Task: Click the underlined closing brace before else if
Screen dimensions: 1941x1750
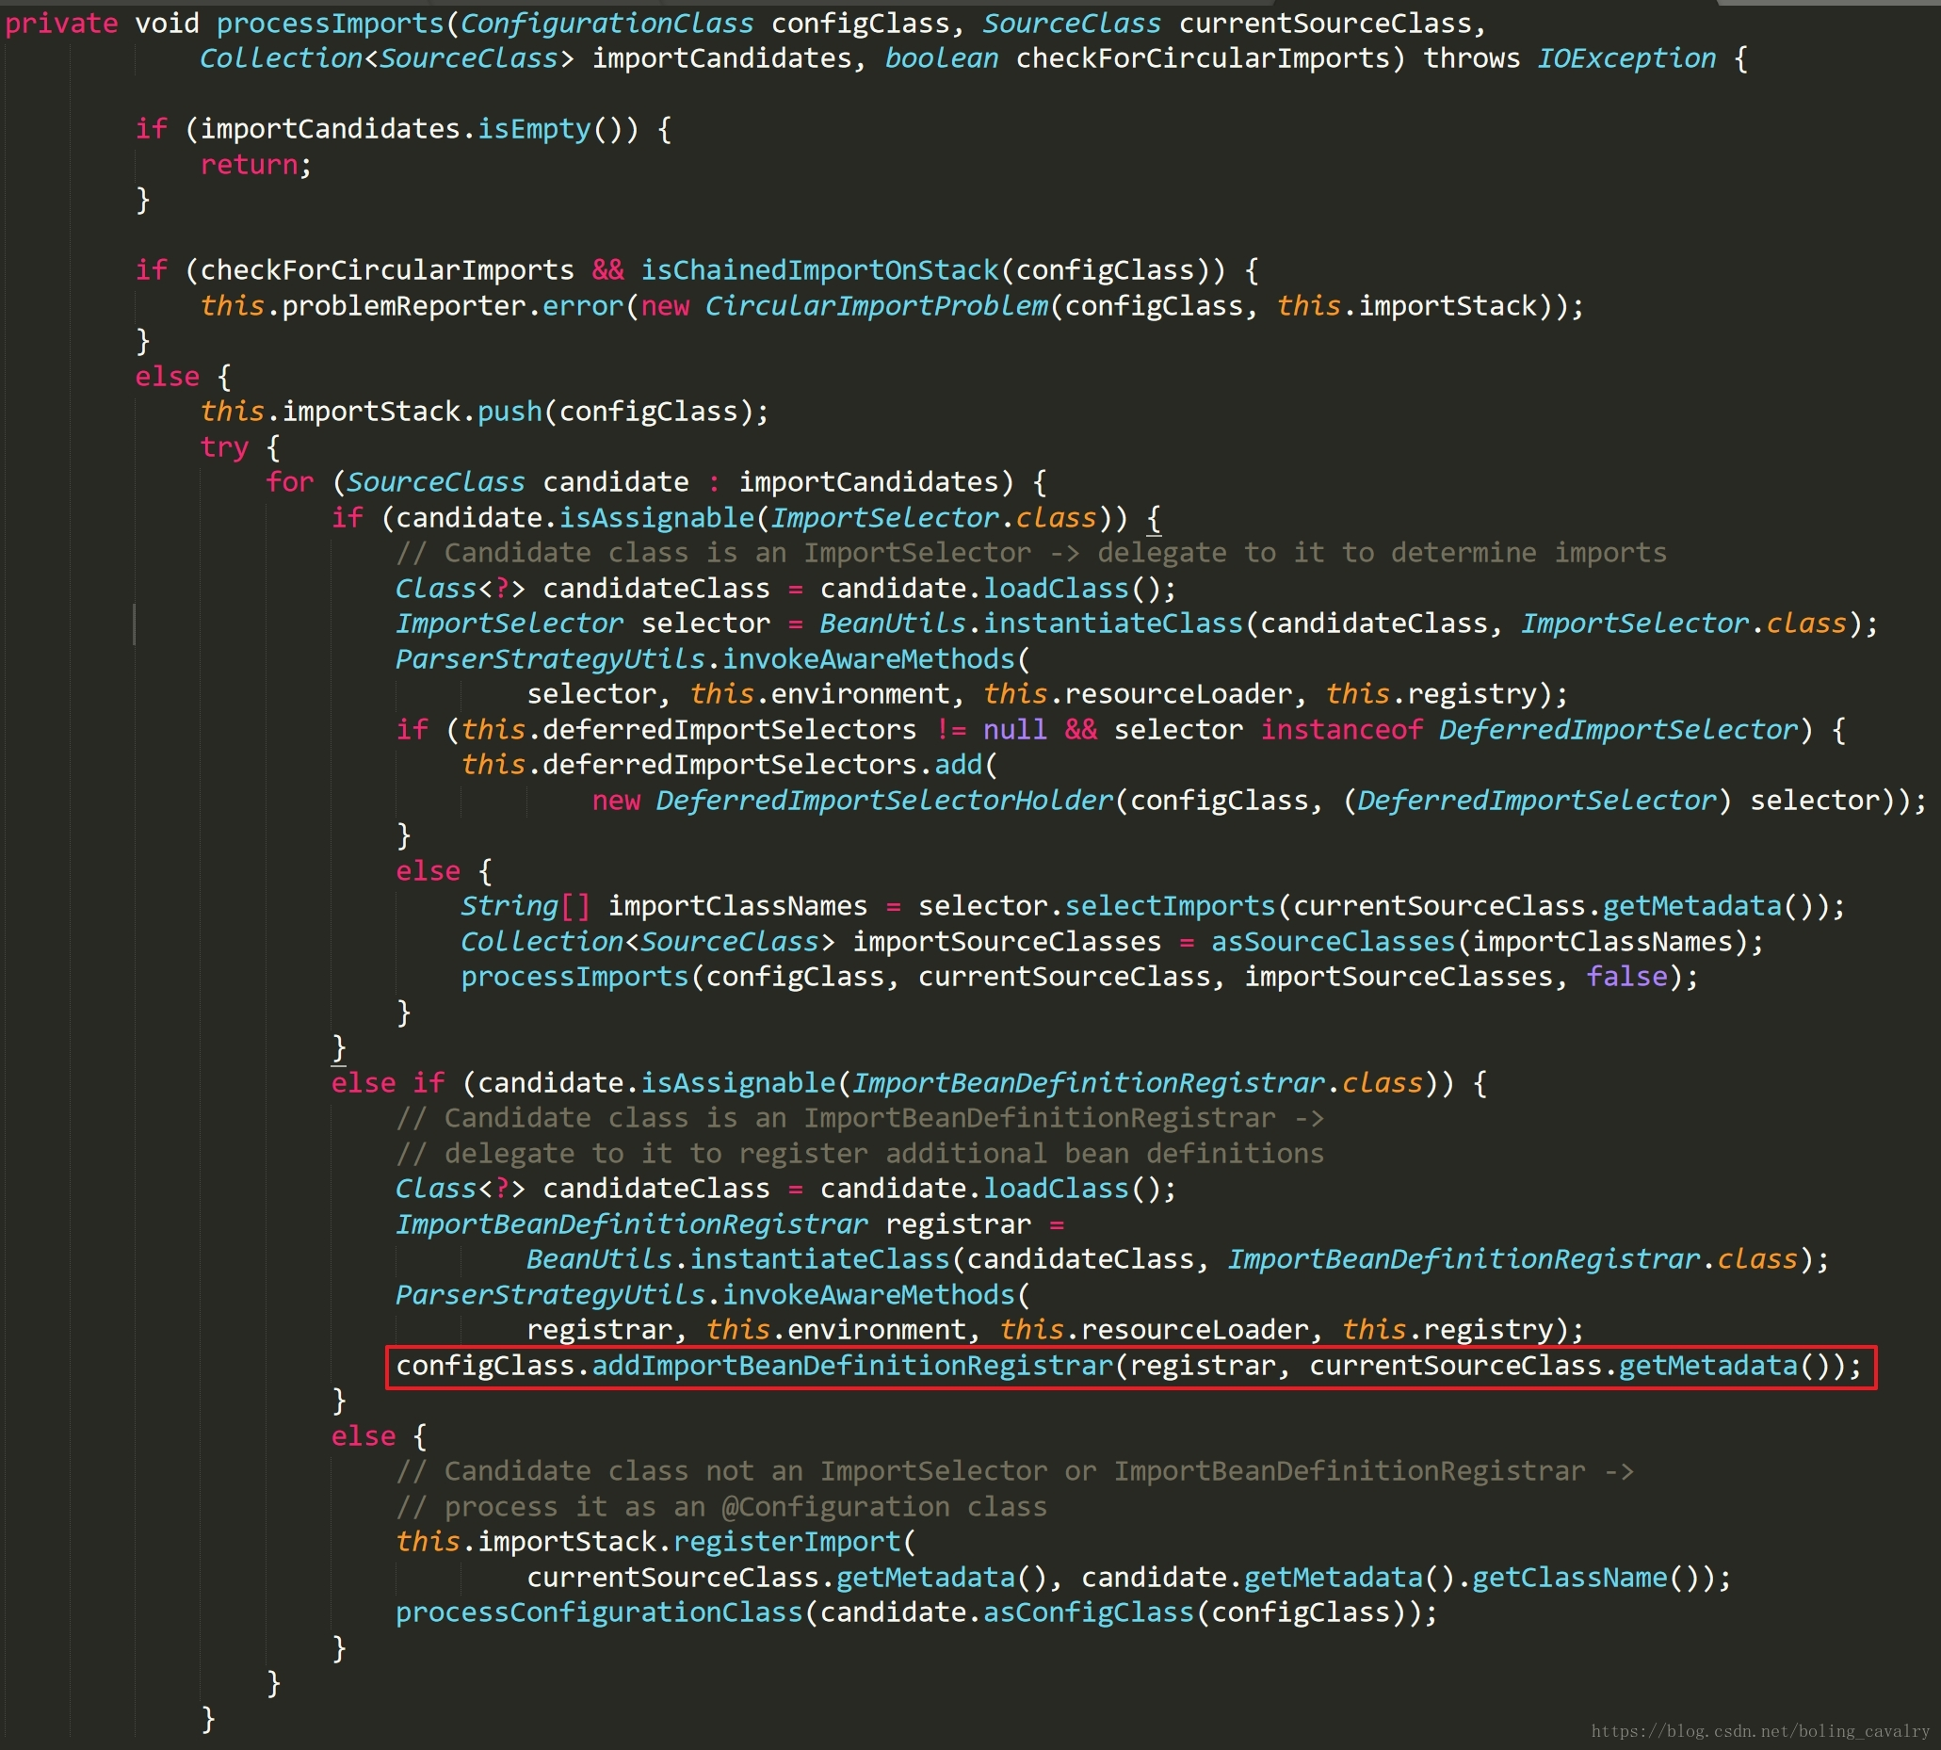Action: click(x=338, y=1047)
